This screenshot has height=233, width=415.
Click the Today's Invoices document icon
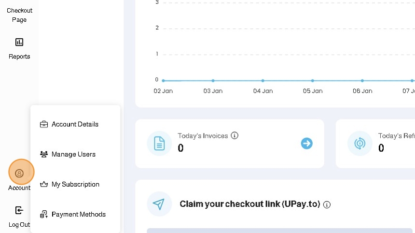[159, 143]
